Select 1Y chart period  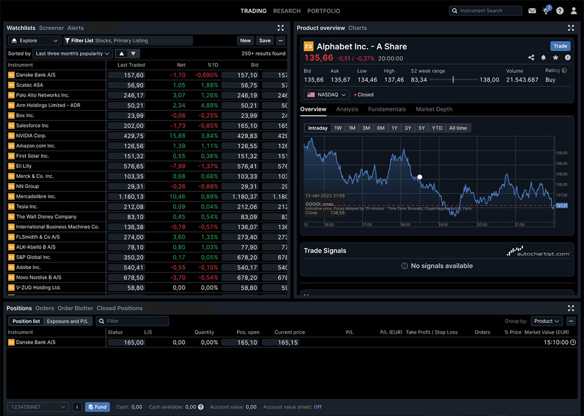(394, 128)
